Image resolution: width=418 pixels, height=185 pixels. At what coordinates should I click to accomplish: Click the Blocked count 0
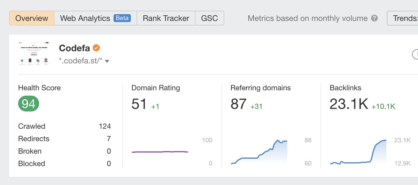tap(109, 164)
